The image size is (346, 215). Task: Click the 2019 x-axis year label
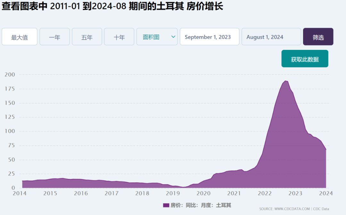click(173, 193)
